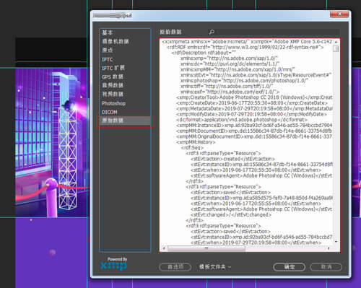Cancel with the 取消 button
This screenshot has width=361, height=288.
coord(326,267)
